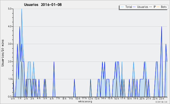The width and height of the screenshot is (170, 104).
Task: Click the orange Bots legend line
Action: pyautogui.click(x=158, y=7)
